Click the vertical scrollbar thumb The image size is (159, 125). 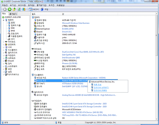tap(156, 35)
